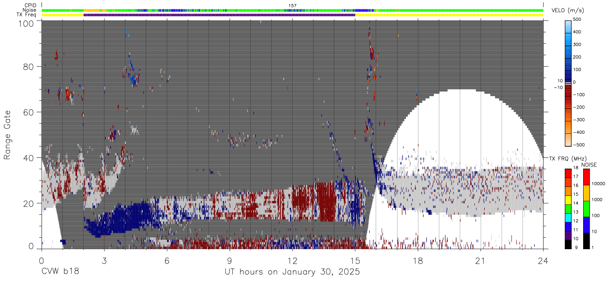The width and height of the screenshot is (611, 282).
Task: Select the 10000 noise scale tick
Action: (x=599, y=184)
